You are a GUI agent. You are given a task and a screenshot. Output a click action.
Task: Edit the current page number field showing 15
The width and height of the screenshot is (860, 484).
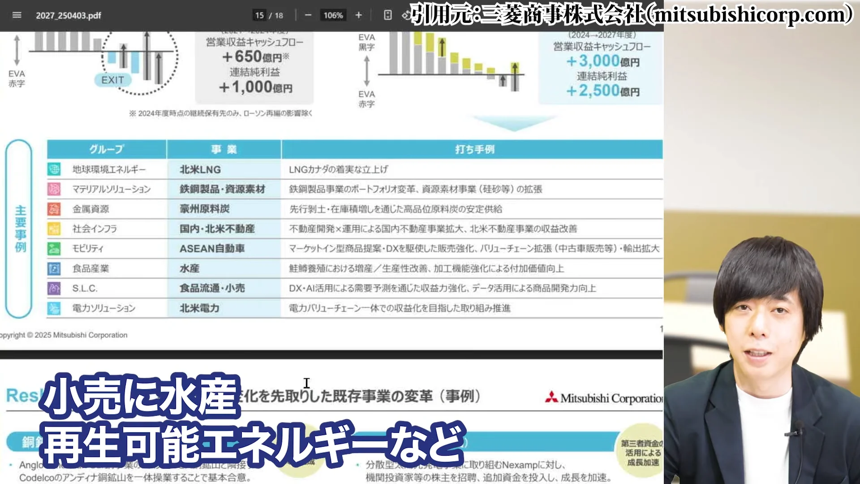coord(259,15)
